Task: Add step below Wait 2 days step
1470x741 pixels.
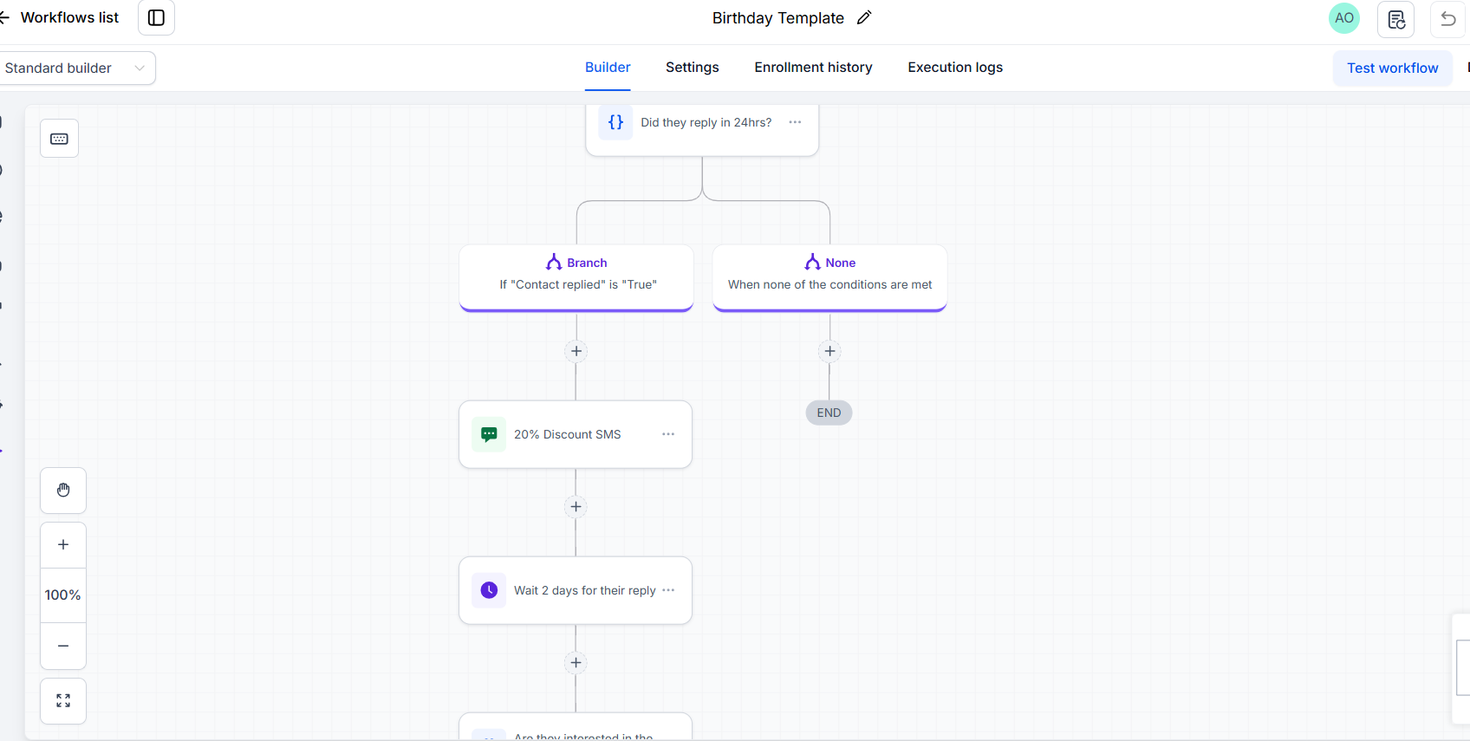Action: [576, 663]
